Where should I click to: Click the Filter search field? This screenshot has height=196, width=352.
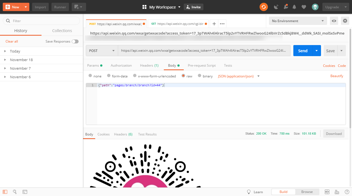[x=41, y=21]
